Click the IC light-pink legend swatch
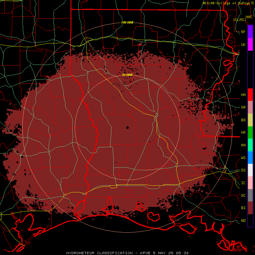Image resolution: width=255 pixels, height=255 pixels. (x=250, y=183)
